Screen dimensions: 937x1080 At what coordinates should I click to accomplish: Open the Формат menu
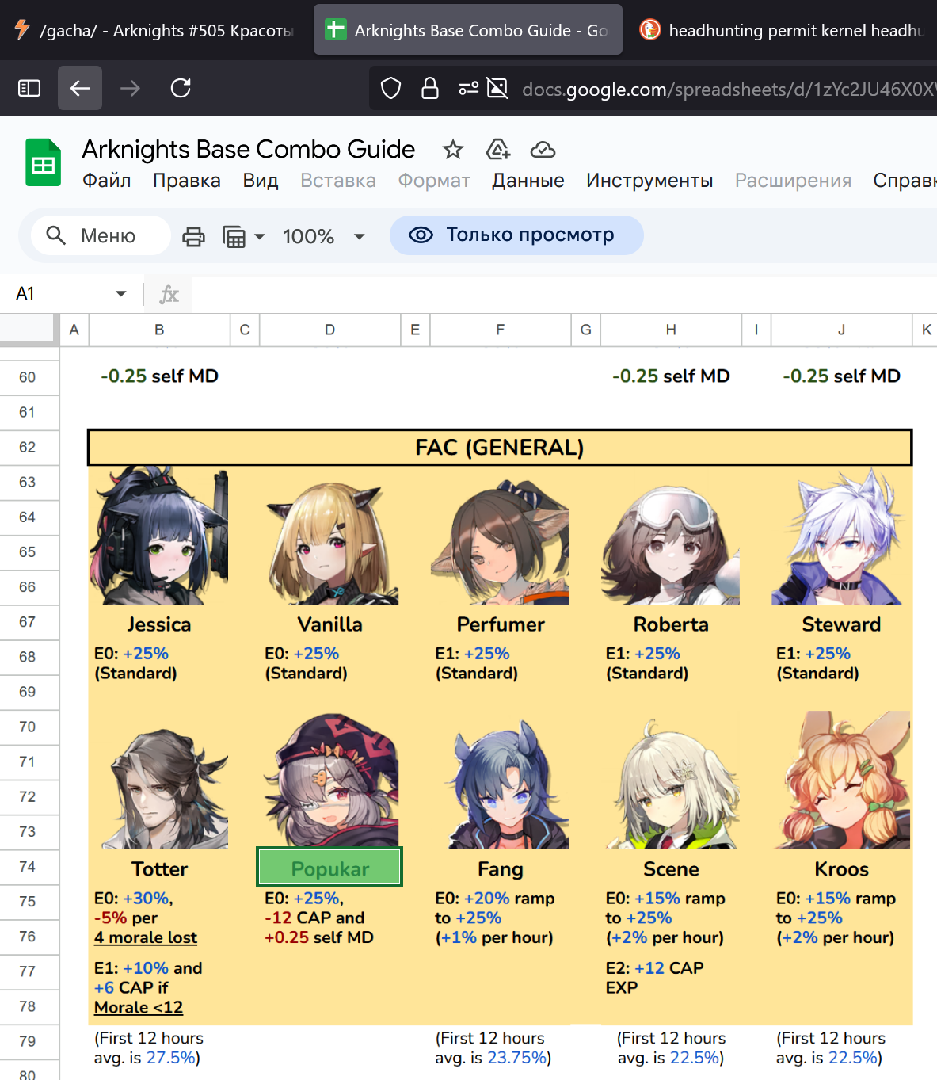pyautogui.click(x=434, y=181)
